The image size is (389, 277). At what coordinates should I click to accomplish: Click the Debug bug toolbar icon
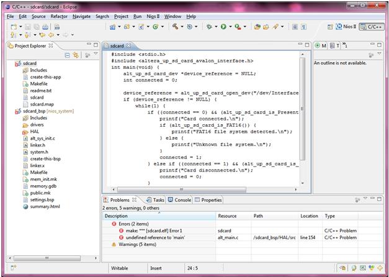click(209, 27)
